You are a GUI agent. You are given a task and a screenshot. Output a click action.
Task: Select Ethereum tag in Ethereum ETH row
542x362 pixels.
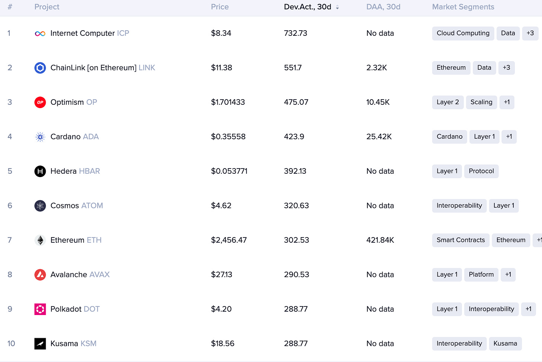[511, 240]
